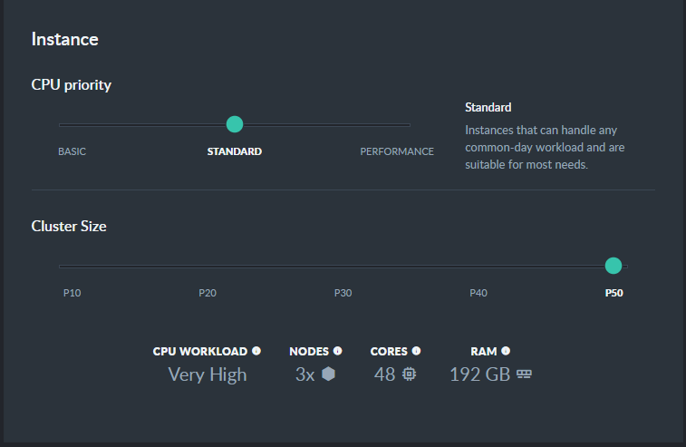Choose P10 cluster size

point(72,293)
